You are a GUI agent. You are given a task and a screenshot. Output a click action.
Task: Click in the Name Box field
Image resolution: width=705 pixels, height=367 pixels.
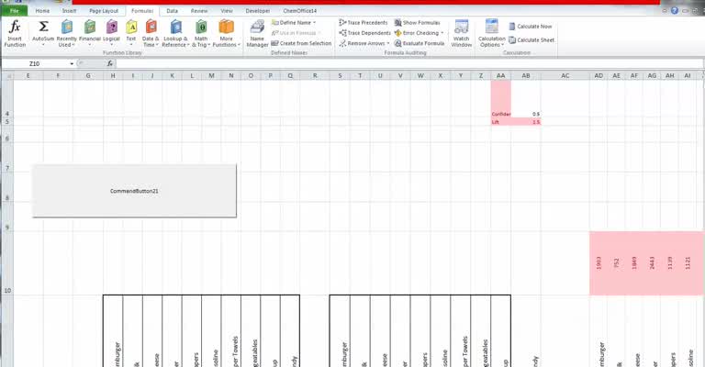pyautogui.click(x=35, y=64)
